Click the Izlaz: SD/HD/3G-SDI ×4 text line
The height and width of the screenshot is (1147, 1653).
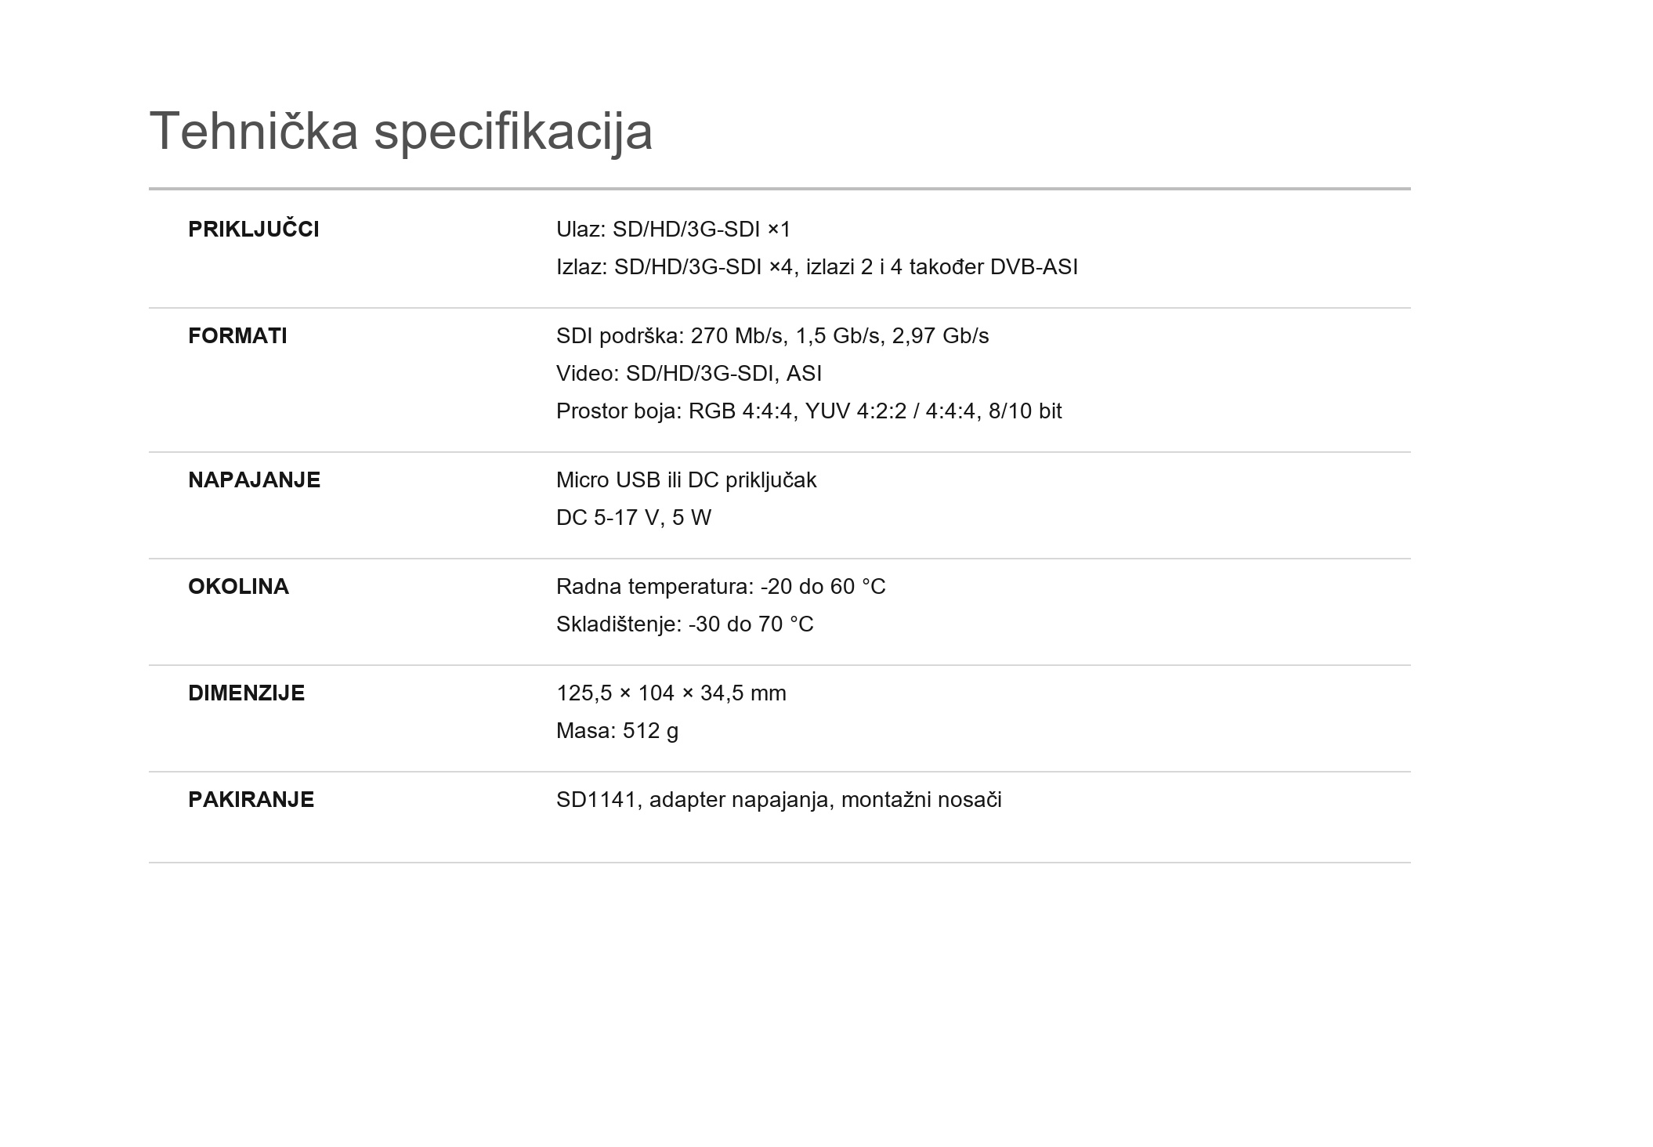click(816, 267)
